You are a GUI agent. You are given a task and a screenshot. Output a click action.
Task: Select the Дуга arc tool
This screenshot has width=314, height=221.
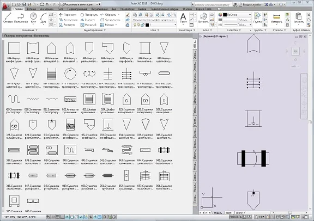coord(43,18)
